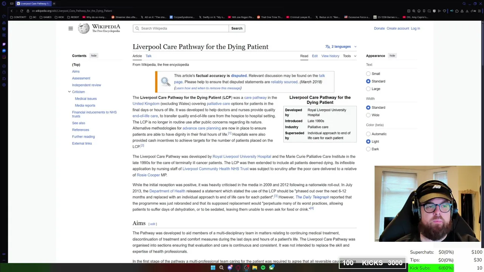Hide the Contents sidebar
The height and width of the screenshot is (272, 484).
pos(94,56)
